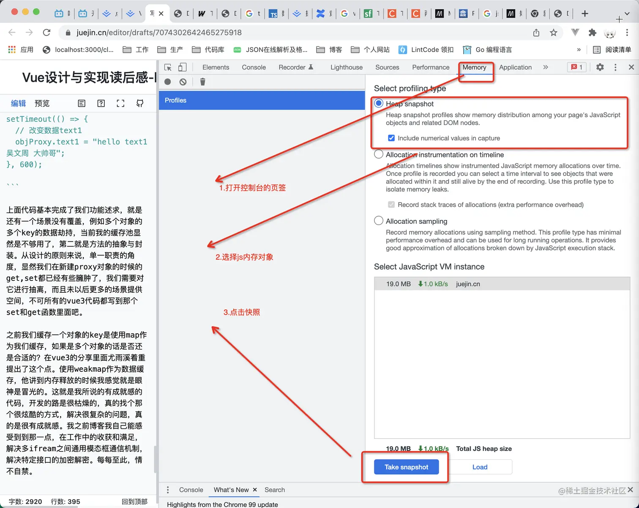Image resolution: width=639 pixels, height=508 pixels.
Task: Click the inspect element picker icon
Action: (168, 67)
